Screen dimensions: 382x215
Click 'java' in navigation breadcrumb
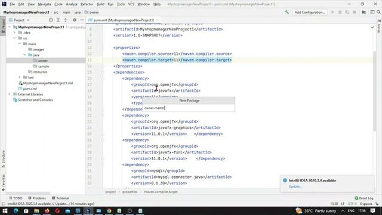(78, 12)
